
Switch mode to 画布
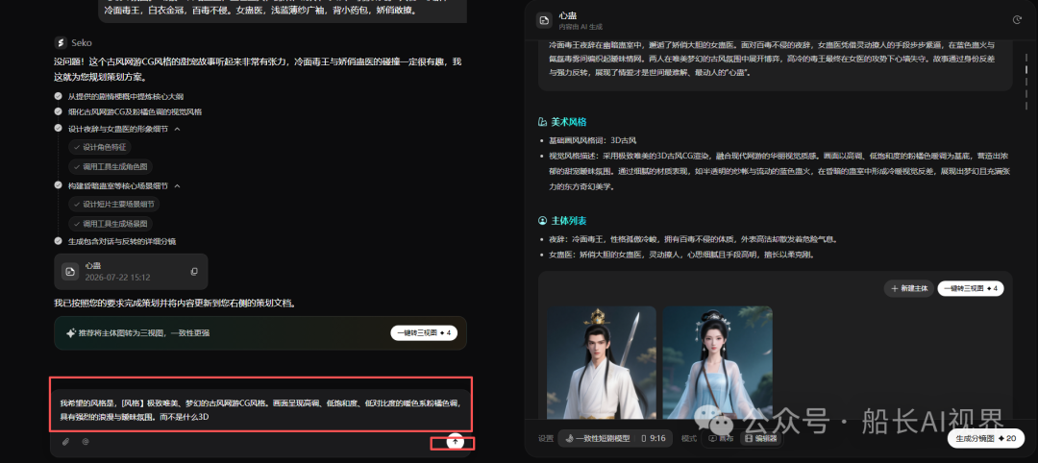point(721,438)
